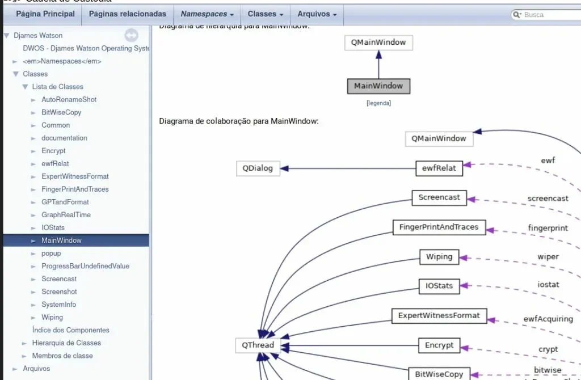This screenshot has width=581, height=380.
Task: Select FingerPrintAndTraces in the class list
Action: pyautogui.click(x=75, y=189)
